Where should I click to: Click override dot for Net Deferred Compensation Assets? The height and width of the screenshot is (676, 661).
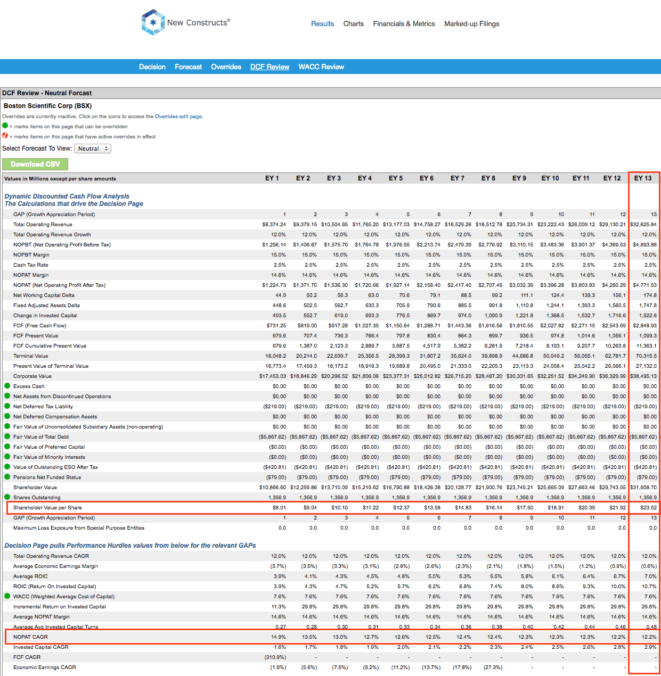click(7, 416)
